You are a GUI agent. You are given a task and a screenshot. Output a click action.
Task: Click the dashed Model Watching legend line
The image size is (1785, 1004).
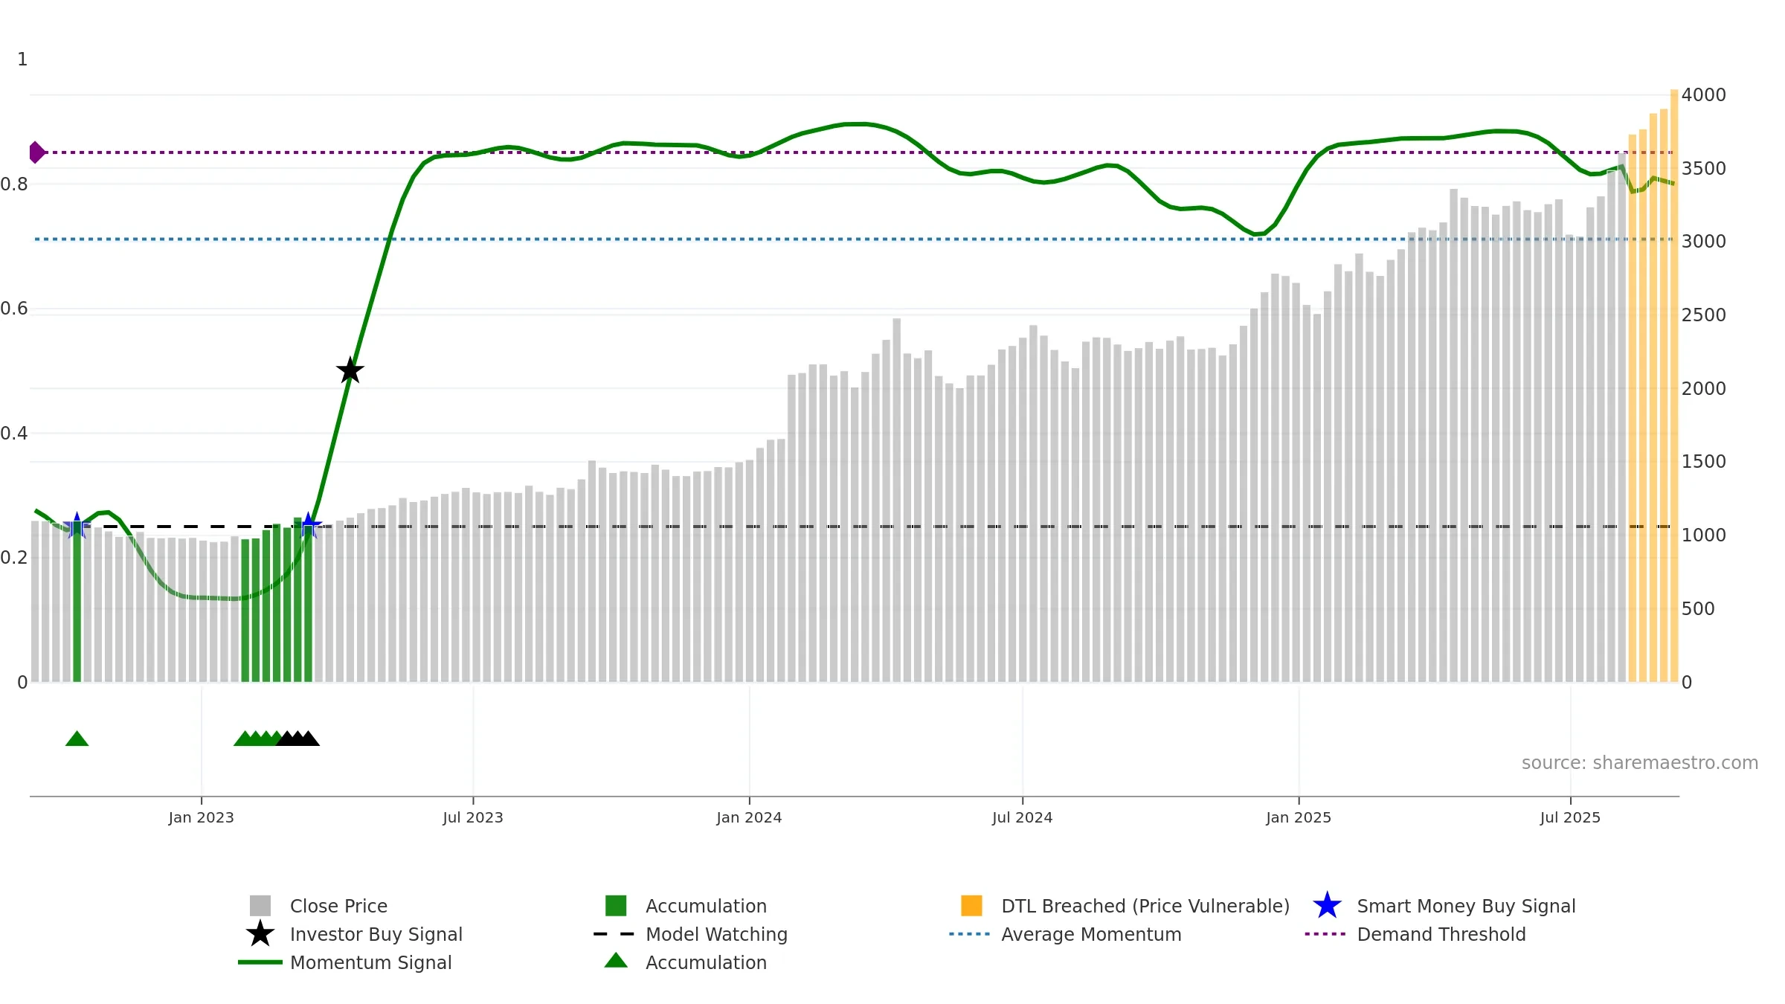[614, 934]
